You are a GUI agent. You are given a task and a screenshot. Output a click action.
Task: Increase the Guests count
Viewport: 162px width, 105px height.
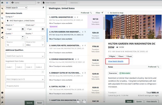23,36
